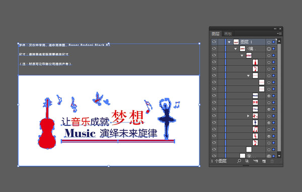
Task: Toggle visibility of 梦想 sublayer
Action: click(214, 102)
